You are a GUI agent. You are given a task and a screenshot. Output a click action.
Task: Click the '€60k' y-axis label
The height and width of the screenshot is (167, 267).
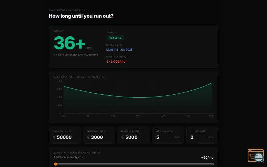(60, 81)
